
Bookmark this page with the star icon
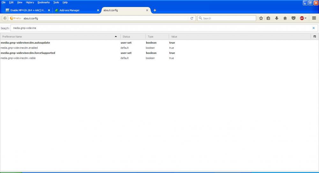(x=261, y=18)
